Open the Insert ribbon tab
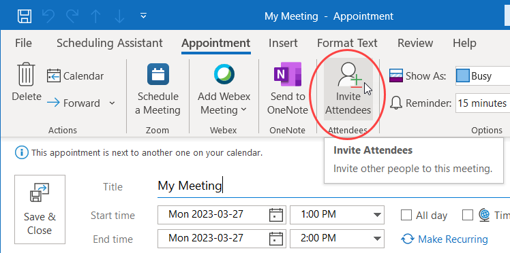The width and height of the screenshot is (510, 253). (283, 43)
